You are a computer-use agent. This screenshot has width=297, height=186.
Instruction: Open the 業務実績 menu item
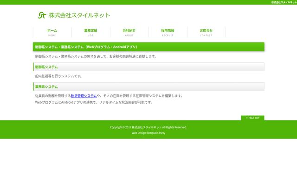tap(91, 32)
